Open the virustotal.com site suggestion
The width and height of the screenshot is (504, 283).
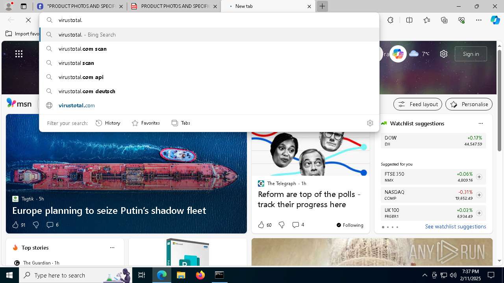[209, 105]
